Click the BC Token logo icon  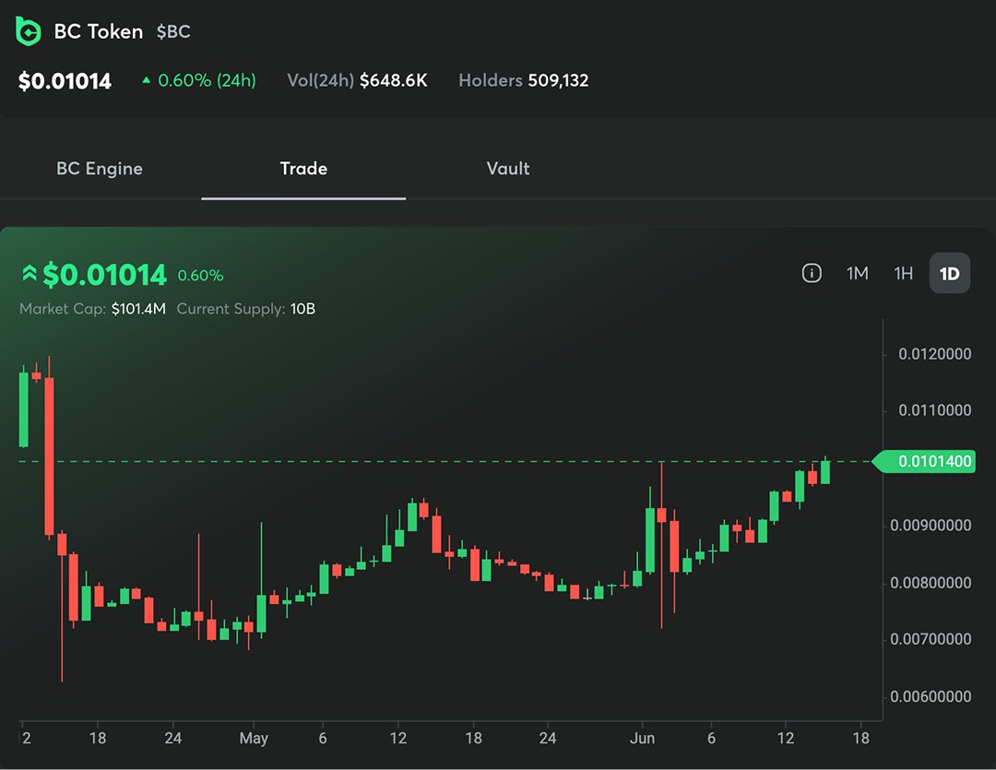coord(28,31)
